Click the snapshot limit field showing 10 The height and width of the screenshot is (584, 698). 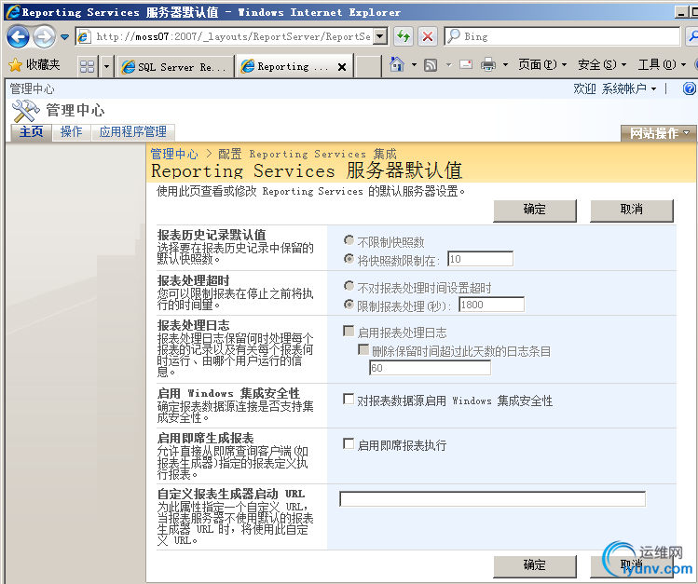point(480,259)
